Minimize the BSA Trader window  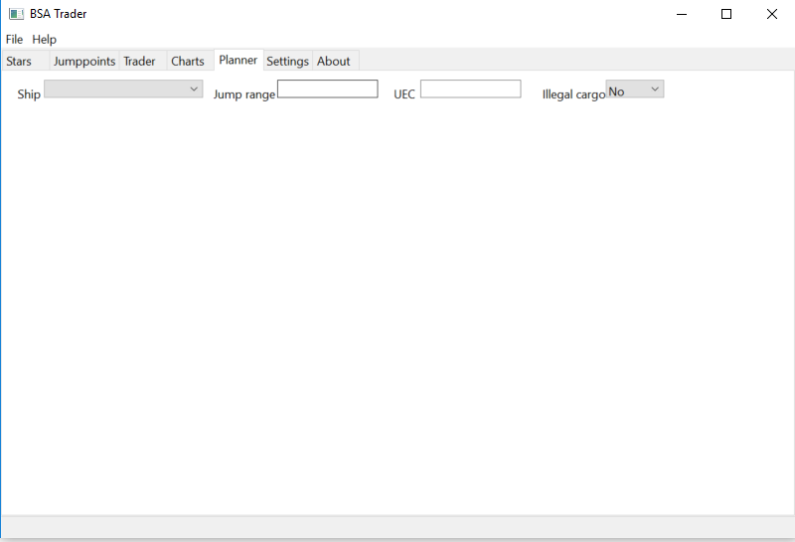coord(682,14)
